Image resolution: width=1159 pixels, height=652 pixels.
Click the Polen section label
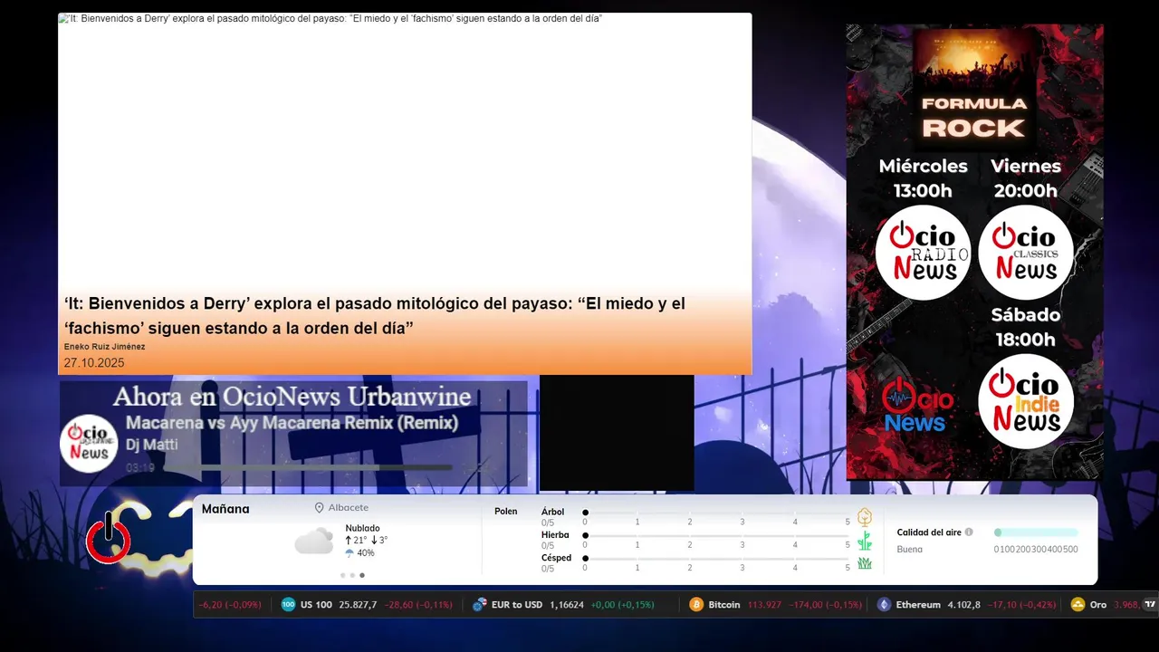[506, 512]
